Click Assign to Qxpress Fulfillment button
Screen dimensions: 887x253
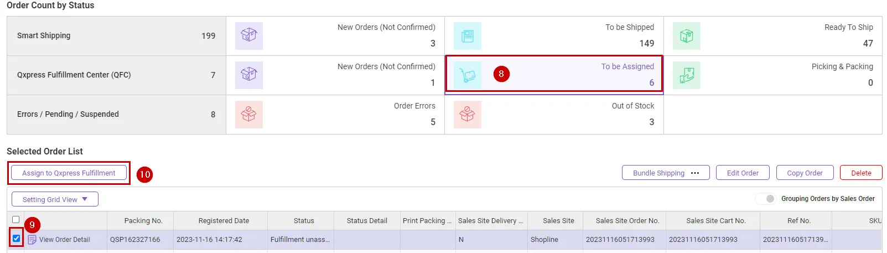pyautogui.click(x=69, y=173)
